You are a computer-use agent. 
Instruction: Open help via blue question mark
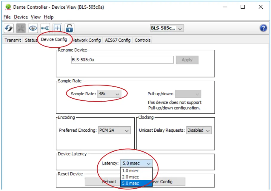pos(263,28)
